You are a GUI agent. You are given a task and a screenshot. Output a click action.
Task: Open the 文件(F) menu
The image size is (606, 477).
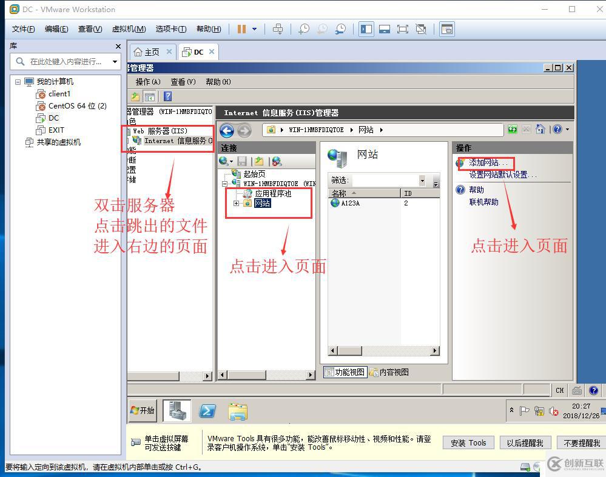(x=23, y=29)
